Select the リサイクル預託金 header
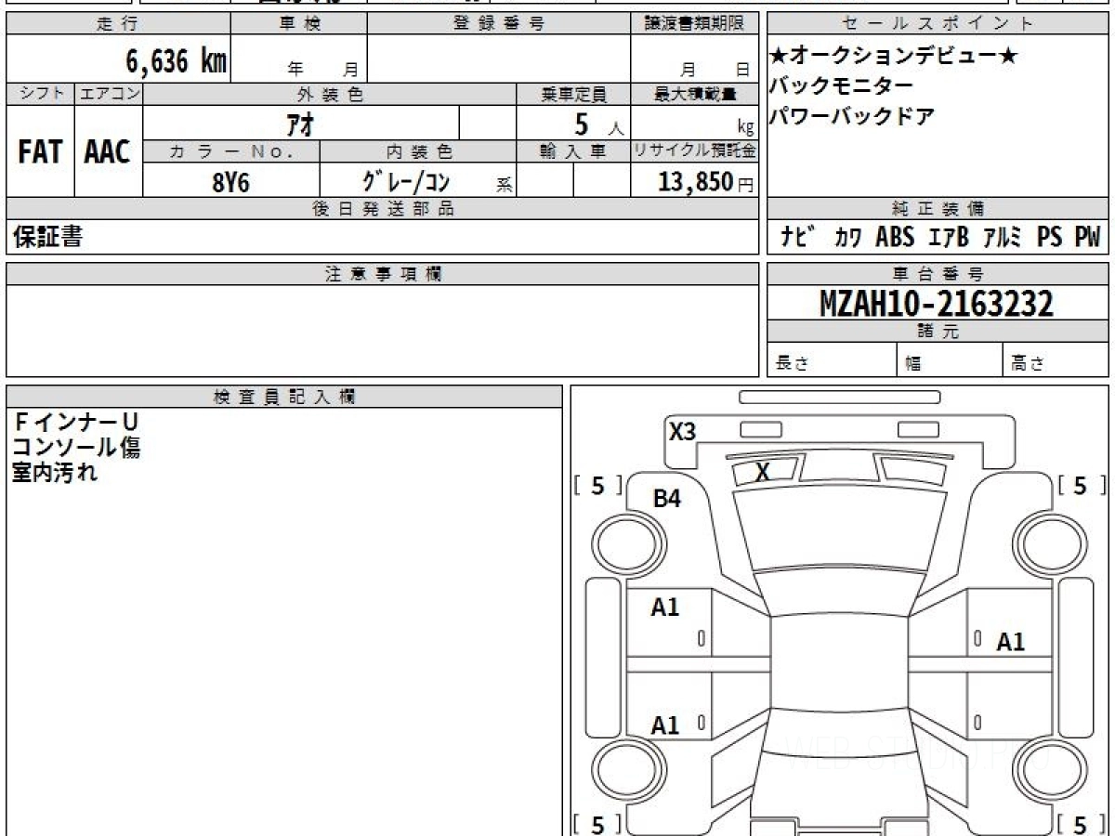 tap(694, 151)
